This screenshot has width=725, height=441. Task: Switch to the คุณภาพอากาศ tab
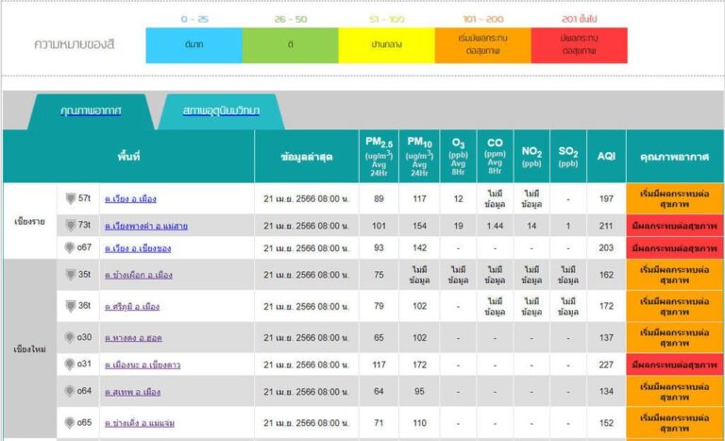coord(91,111)
